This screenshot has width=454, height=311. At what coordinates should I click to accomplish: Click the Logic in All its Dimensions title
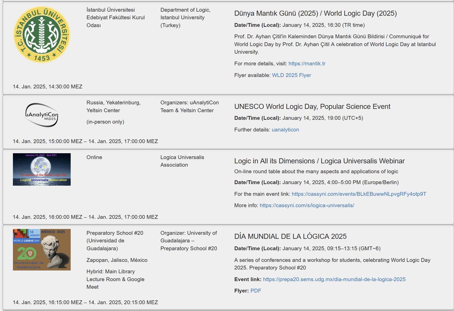point(319,161)
